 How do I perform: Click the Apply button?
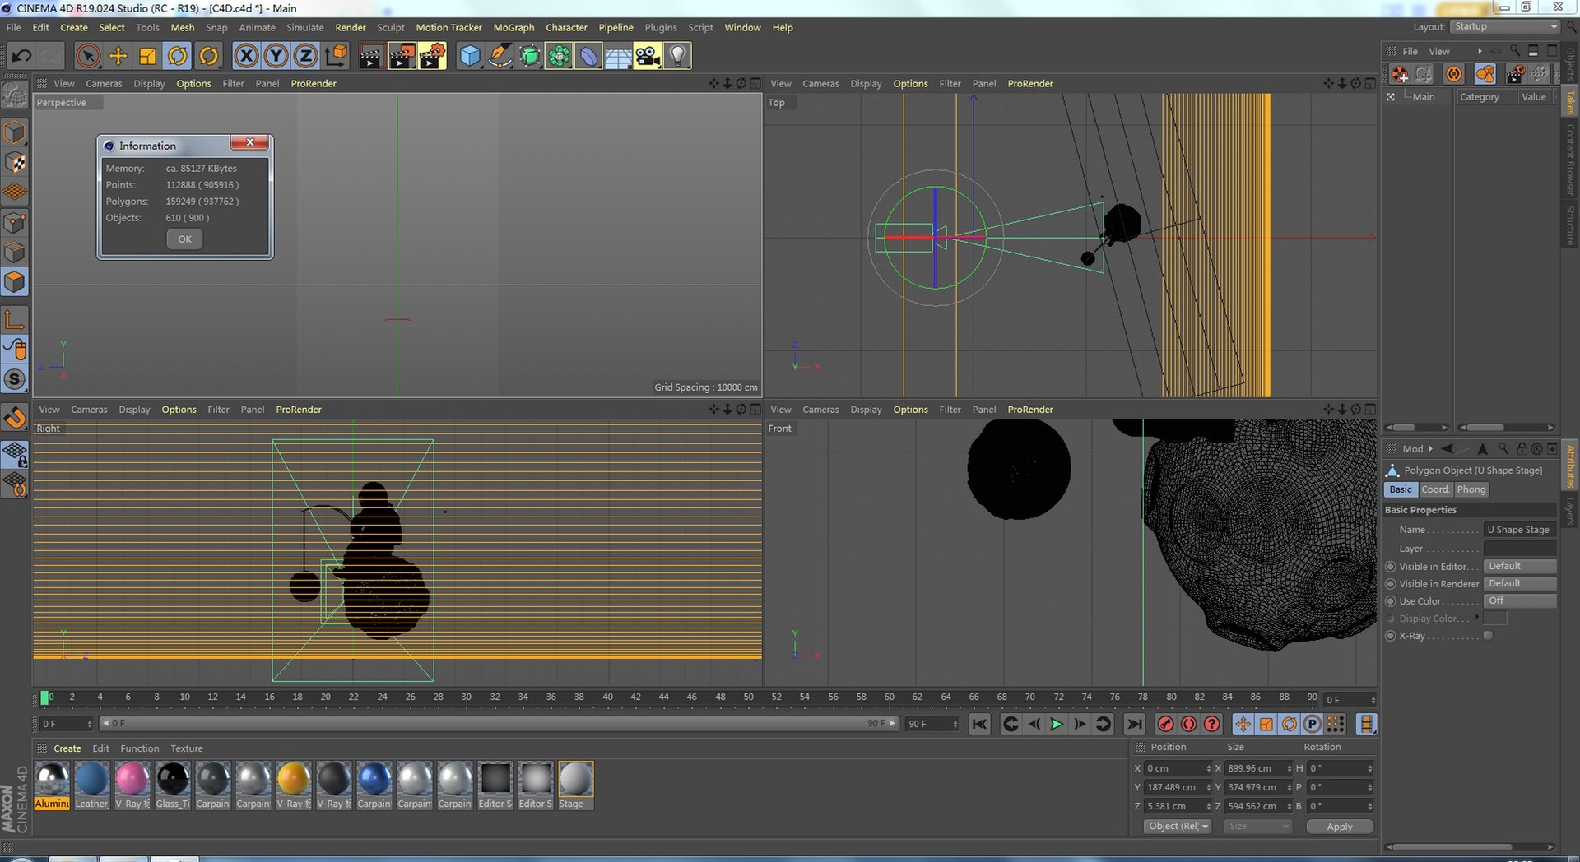1340,827
